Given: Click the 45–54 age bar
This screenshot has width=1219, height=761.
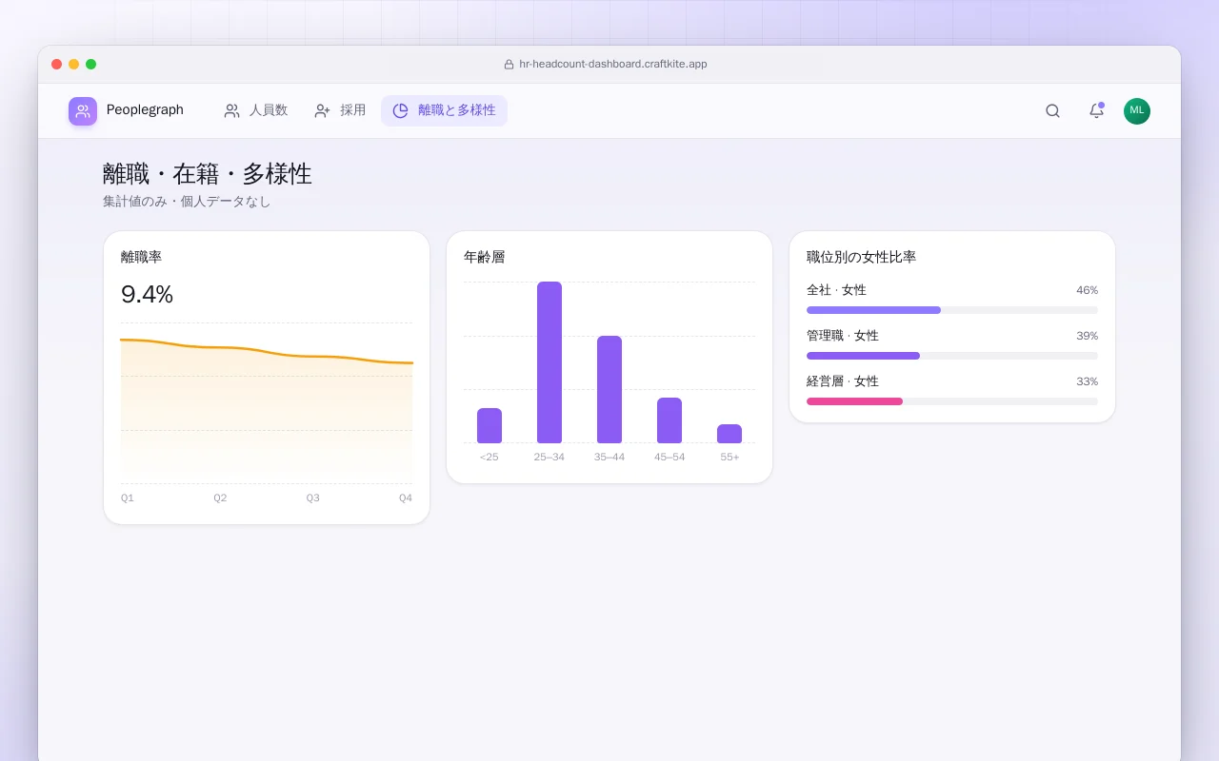Looking at the screenshot, I should [x=669, y=420].
